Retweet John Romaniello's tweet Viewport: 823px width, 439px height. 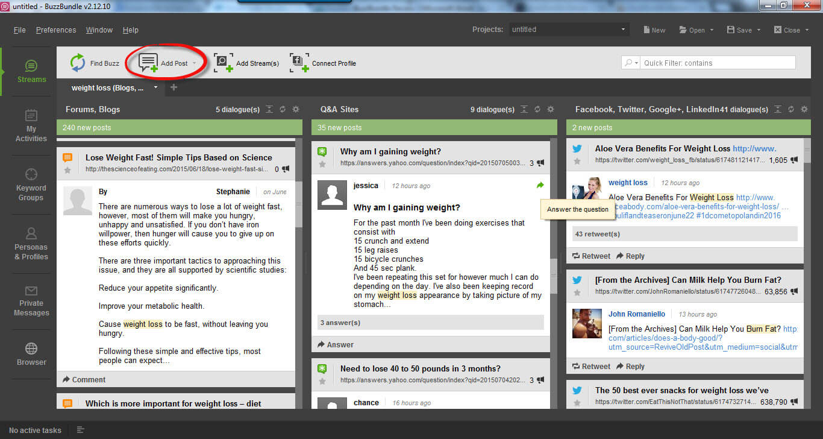(x=592, y=366)
